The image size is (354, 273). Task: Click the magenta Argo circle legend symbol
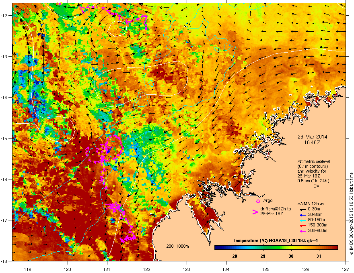(258, 201)
